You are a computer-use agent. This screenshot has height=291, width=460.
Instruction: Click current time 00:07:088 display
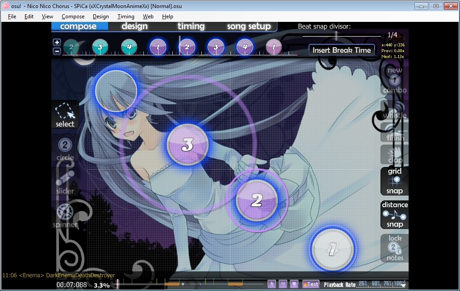coord(71,285)
